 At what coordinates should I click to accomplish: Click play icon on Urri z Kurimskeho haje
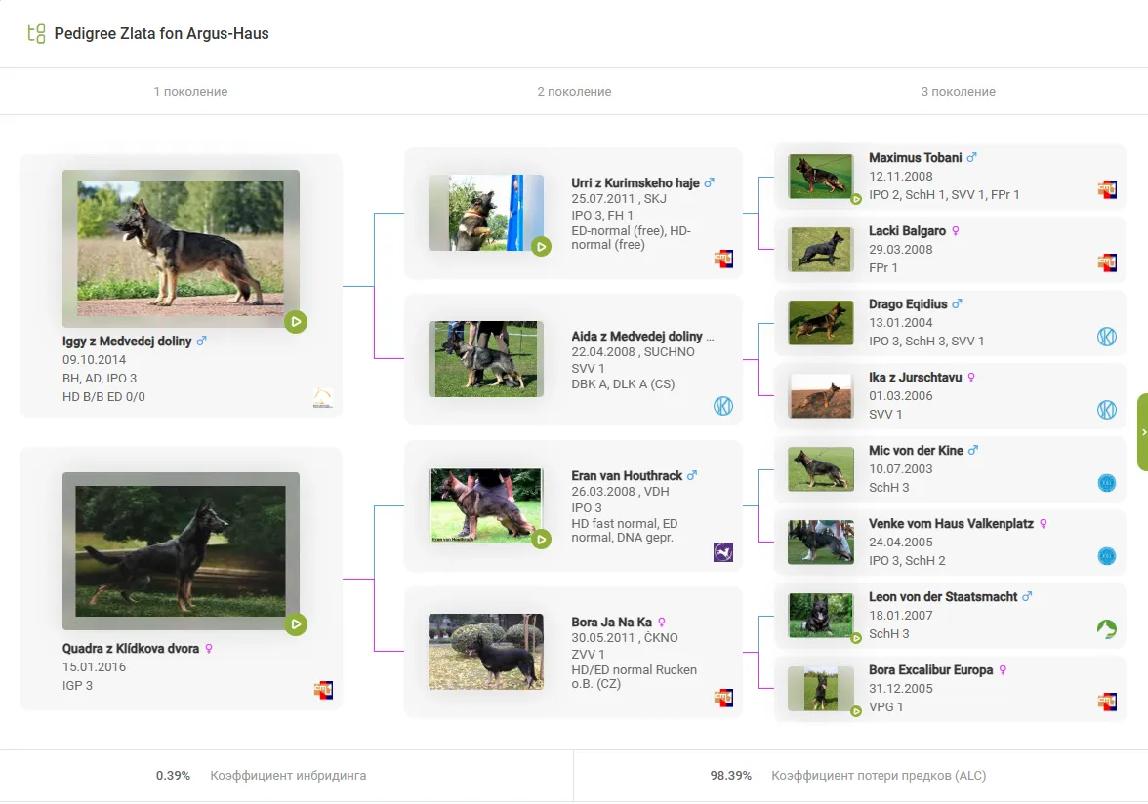[x=541, y=247]
